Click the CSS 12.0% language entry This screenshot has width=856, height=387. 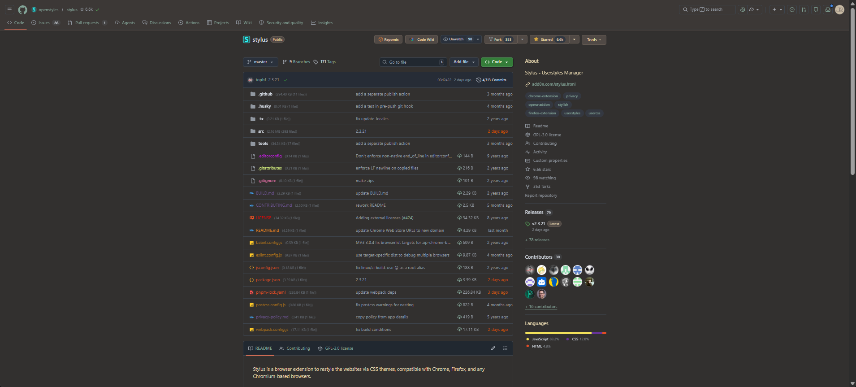pyautogui.click(x=578, y=339)
